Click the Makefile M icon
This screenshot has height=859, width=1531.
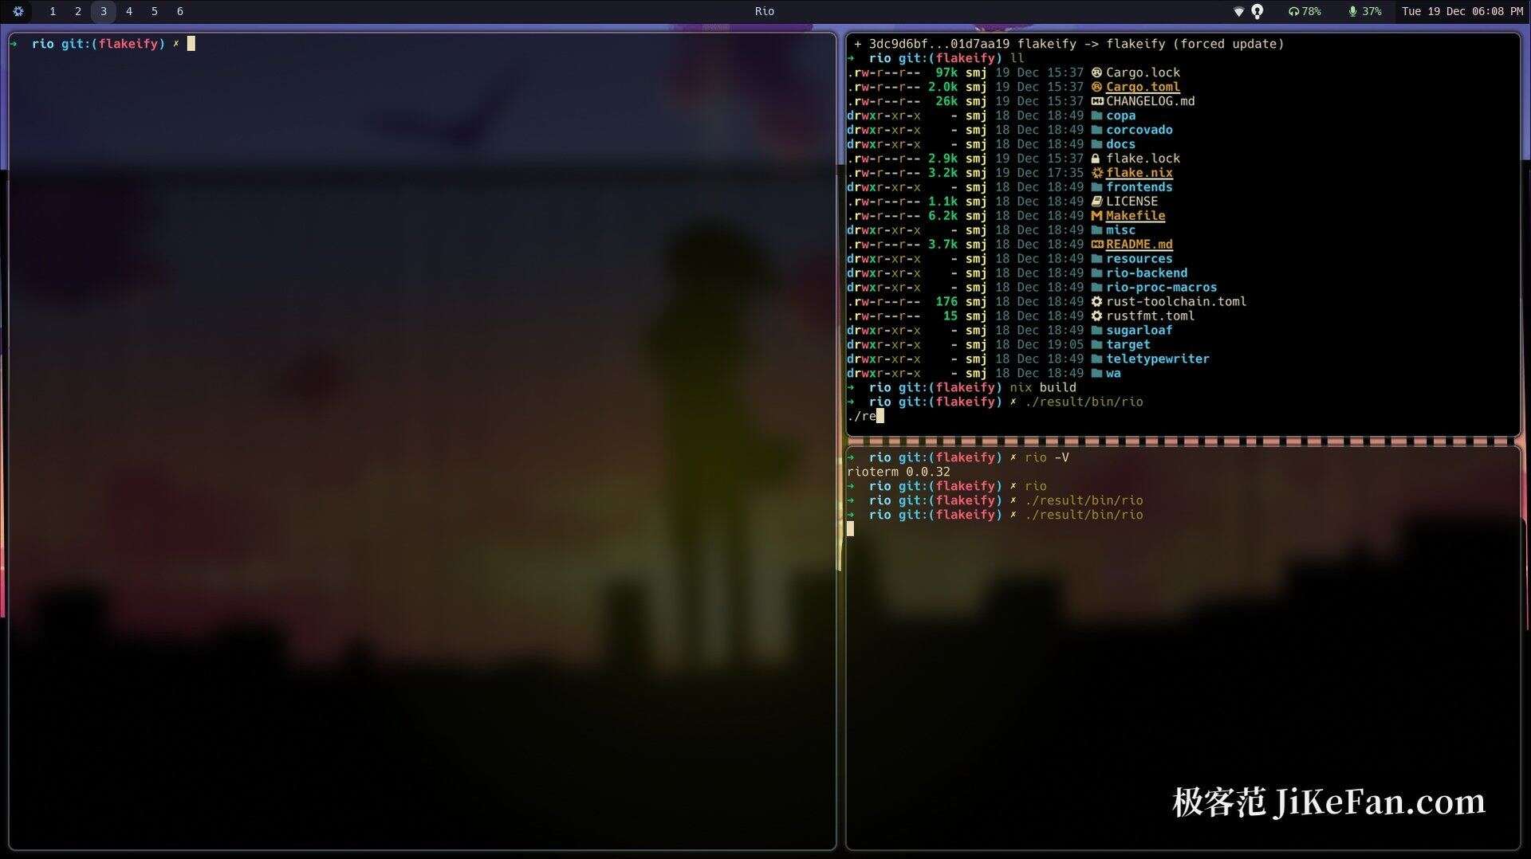(1096, 216)
